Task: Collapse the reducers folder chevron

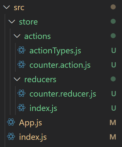Action: 17,79
